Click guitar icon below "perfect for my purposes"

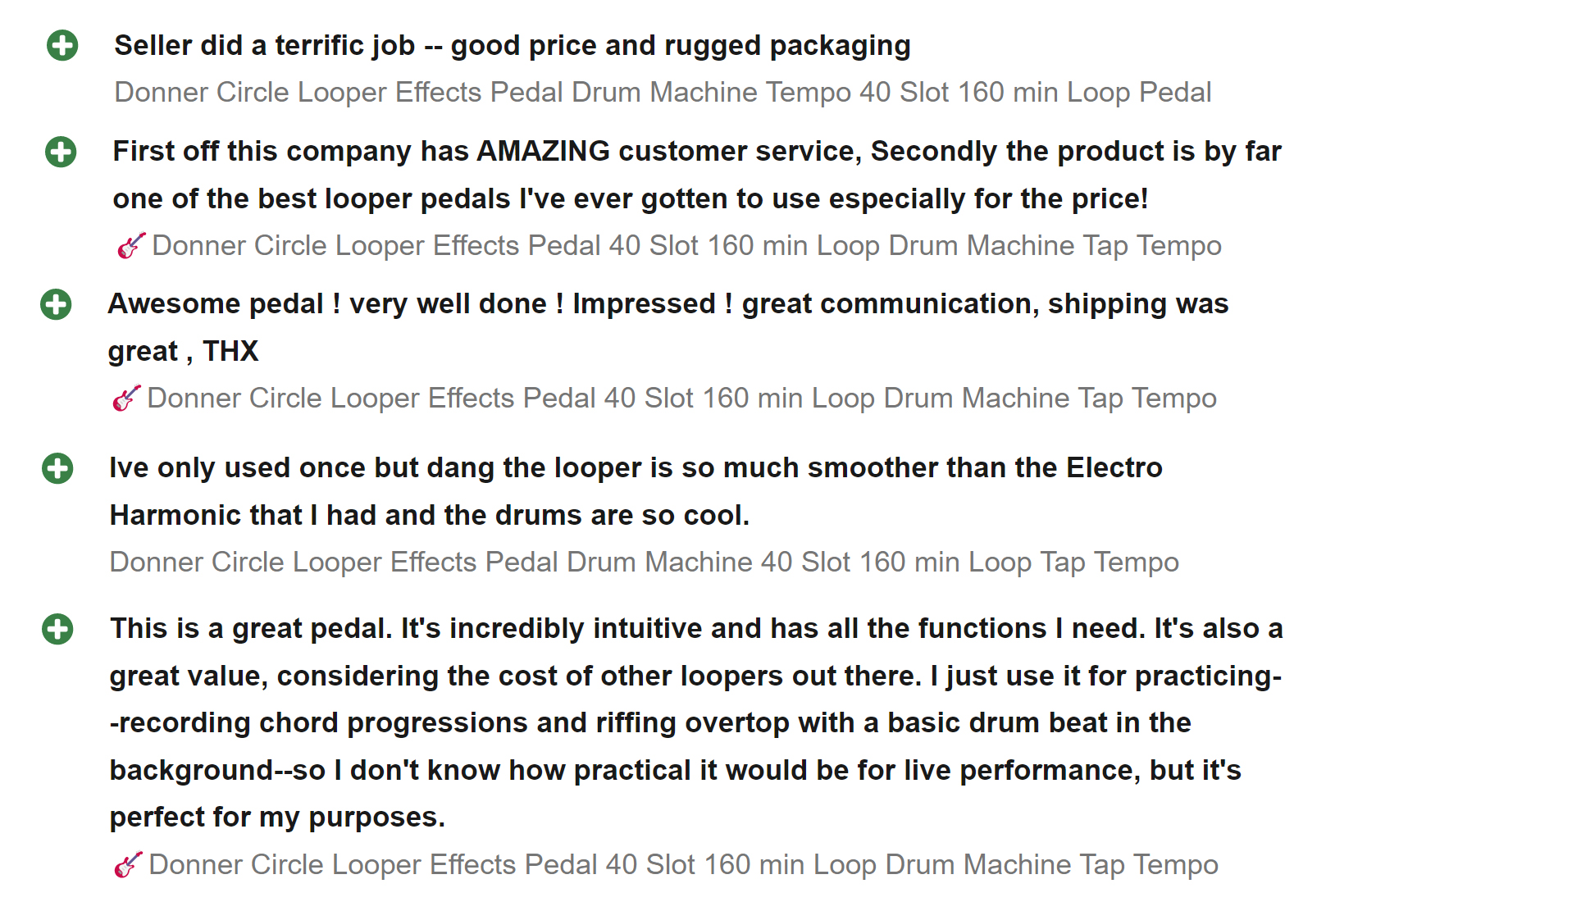128,864
